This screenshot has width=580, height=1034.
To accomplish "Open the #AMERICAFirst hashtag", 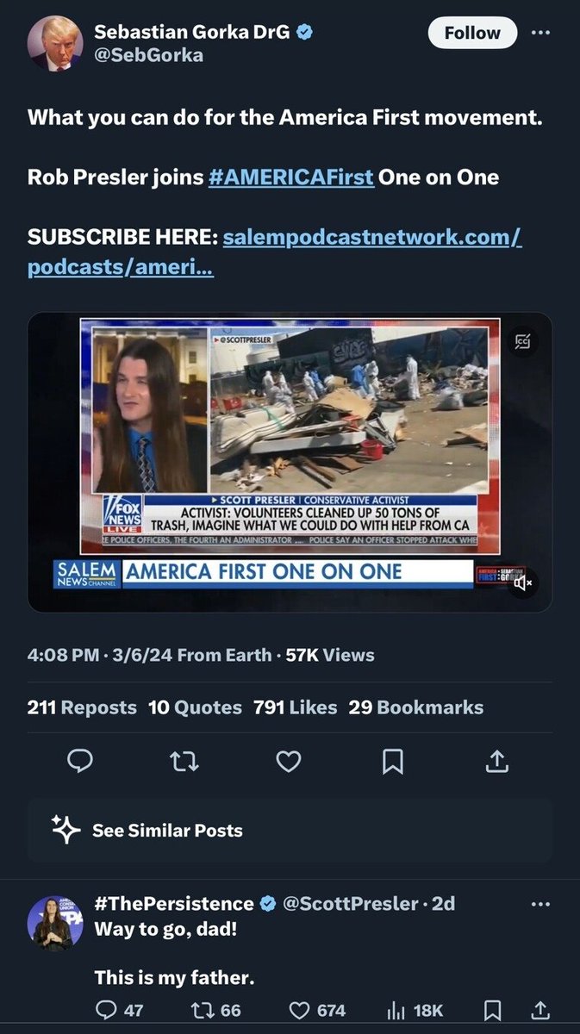I will [290, 177].
